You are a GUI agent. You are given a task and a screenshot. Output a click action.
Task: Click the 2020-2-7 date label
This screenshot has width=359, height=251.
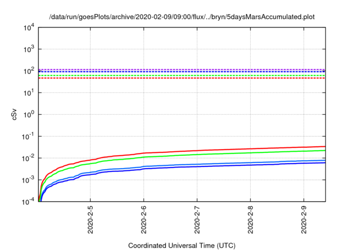[x=197, y=220]
